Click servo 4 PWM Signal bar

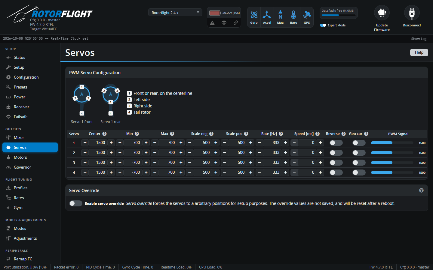(392, 172)
